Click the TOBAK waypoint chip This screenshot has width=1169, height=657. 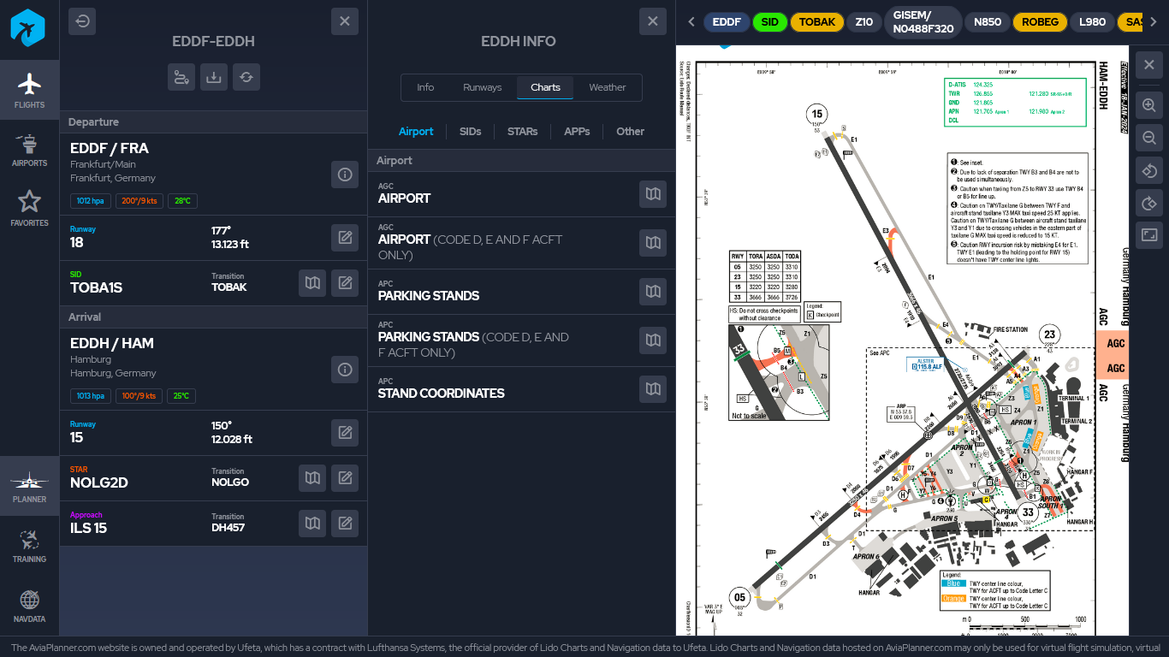pos(816,22)
